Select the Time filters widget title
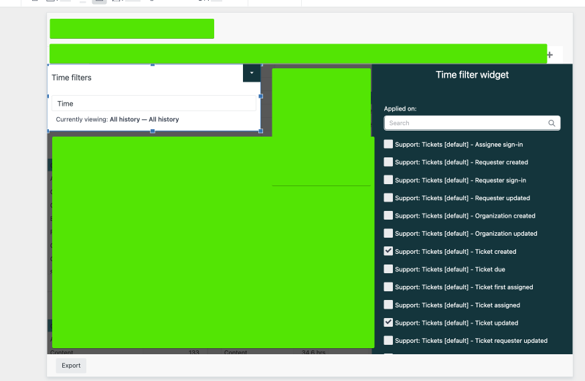This screenshot has height=381, width=585. pos(72,78)
